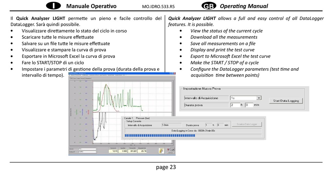Click the page 23 footer text
This screenshot has height=174, width=326.
[x=166, y=167]
